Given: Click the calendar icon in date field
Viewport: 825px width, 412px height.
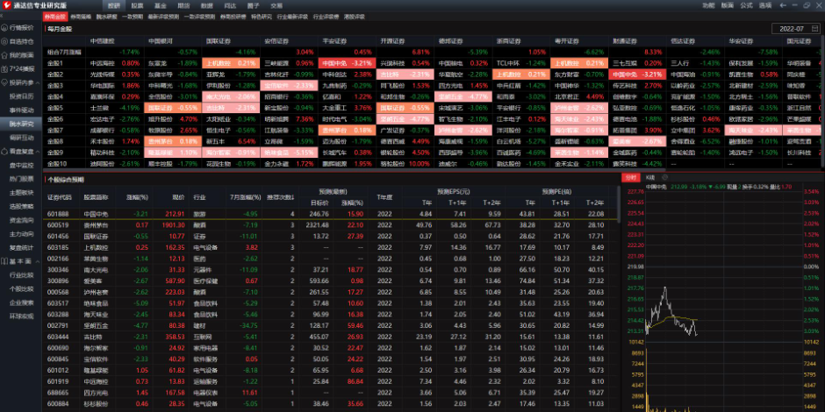Looking at the screenshot, I should coord(813,29).
